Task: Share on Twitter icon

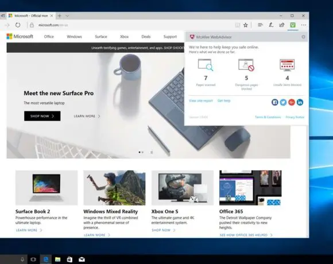Action: coord(283,102)
